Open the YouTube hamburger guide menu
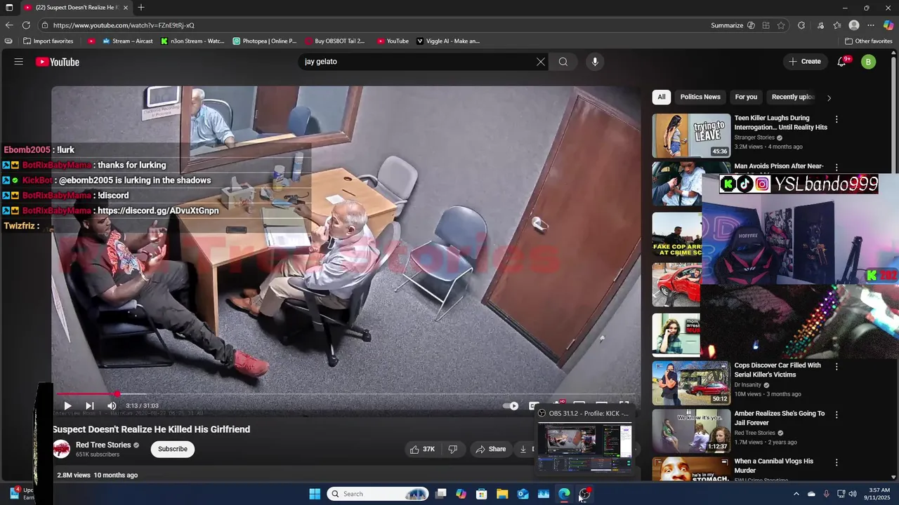This screenshot has width=899, height=505. 19,62
